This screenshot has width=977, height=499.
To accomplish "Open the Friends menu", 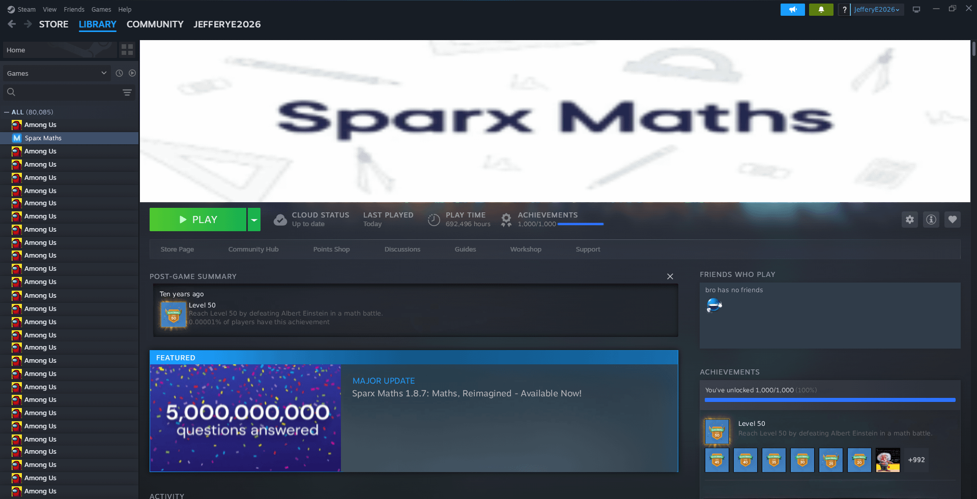I will pos(74,10).
